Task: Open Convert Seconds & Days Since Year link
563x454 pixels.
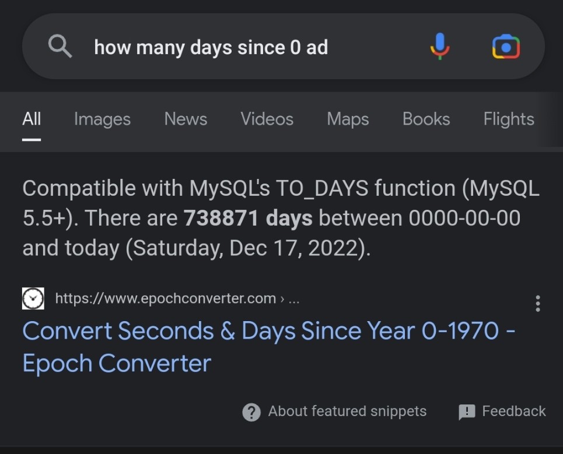Action: click(269, 346)
